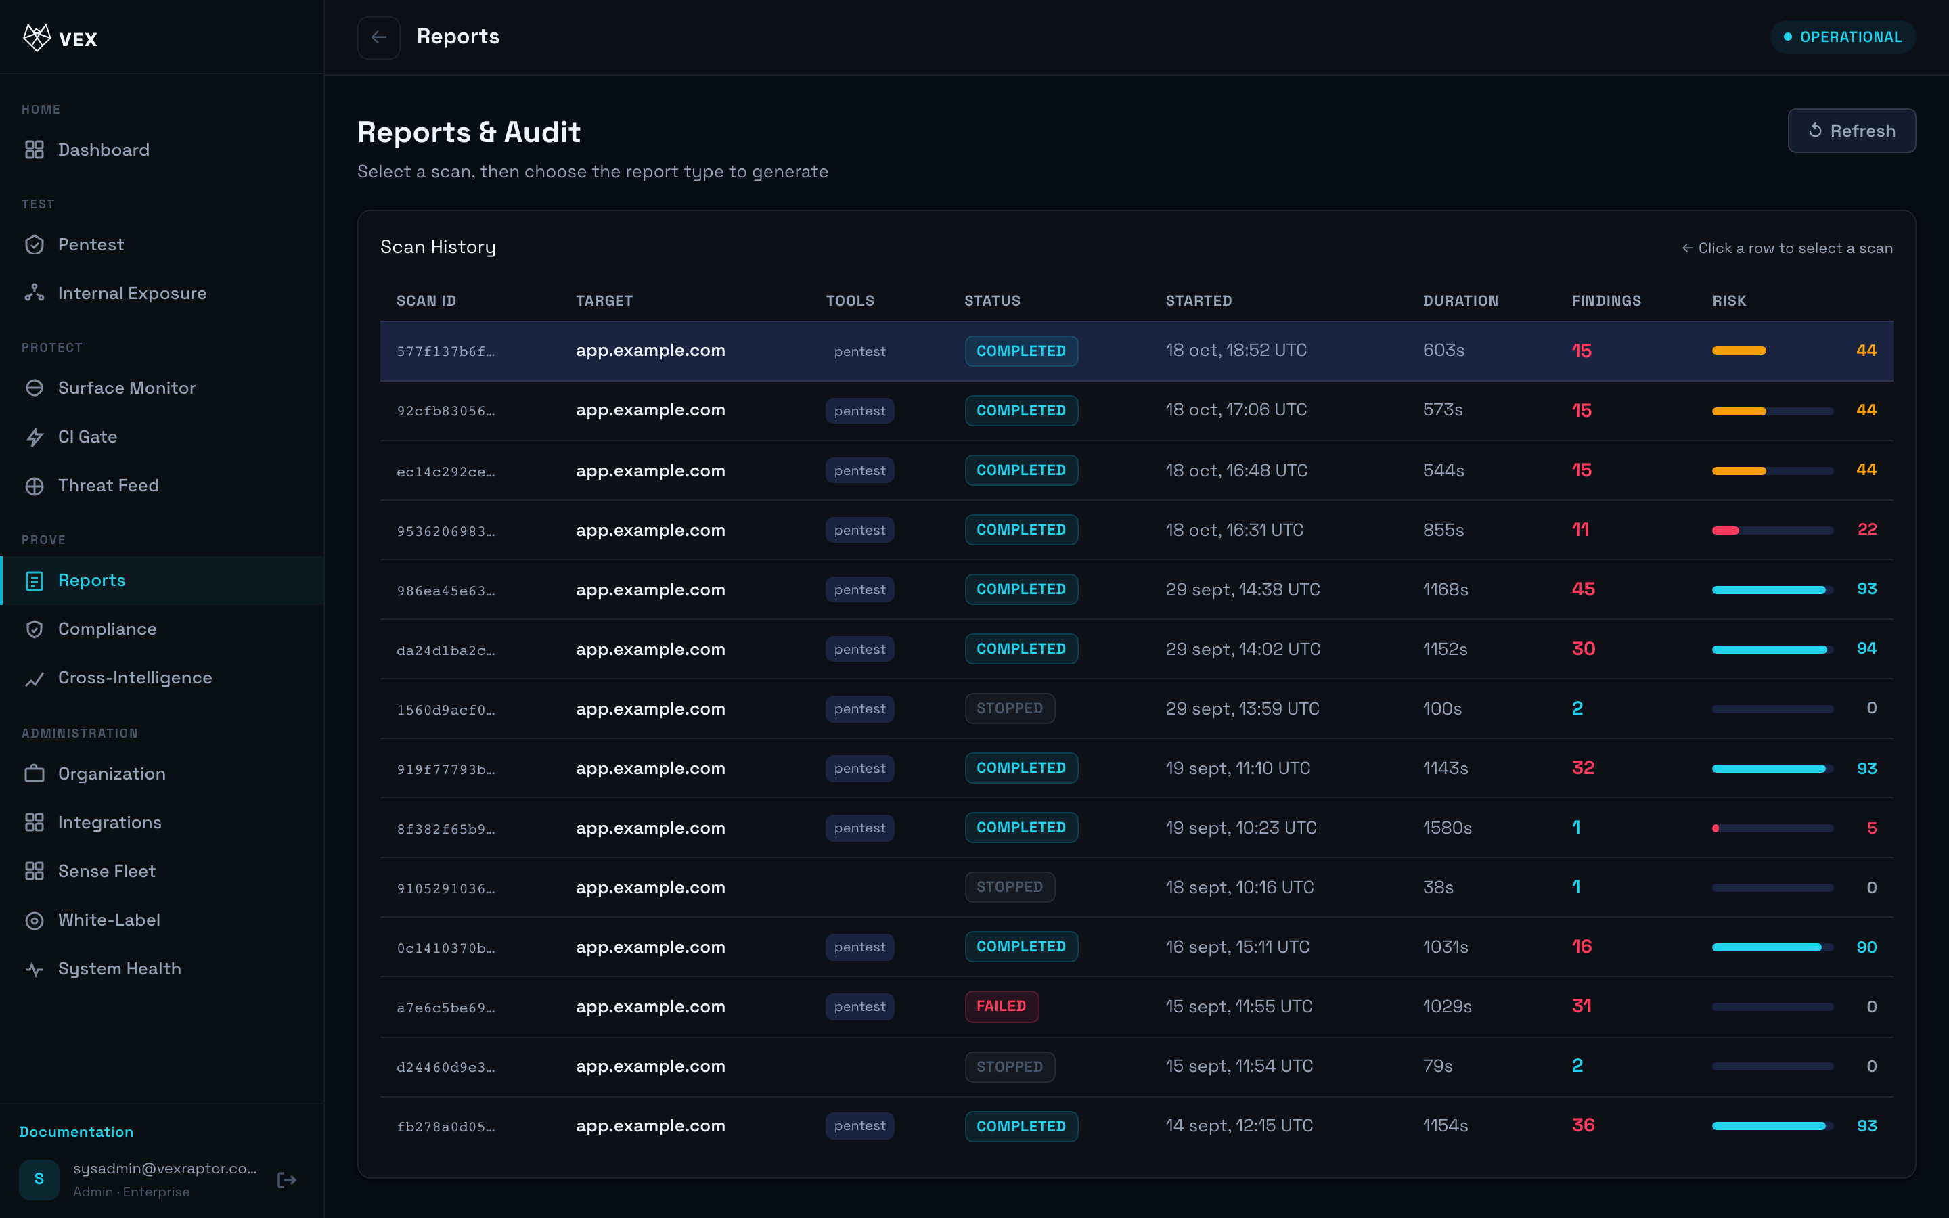1949x1218 pixels.
Task: Go to Pentest section
Action: pos(162,245)
